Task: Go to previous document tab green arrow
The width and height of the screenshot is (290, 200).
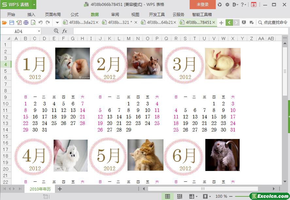Action: (229, 23)
